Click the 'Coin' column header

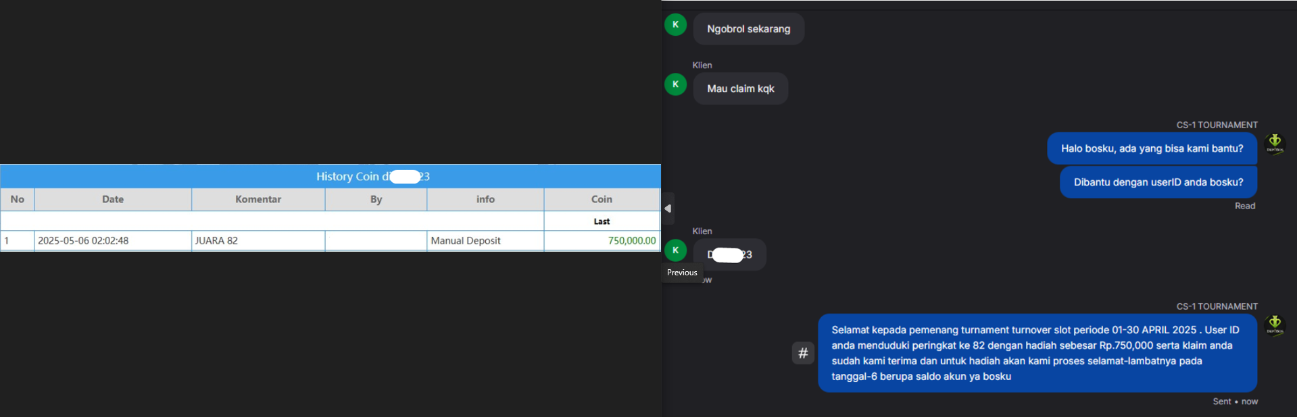602,199
